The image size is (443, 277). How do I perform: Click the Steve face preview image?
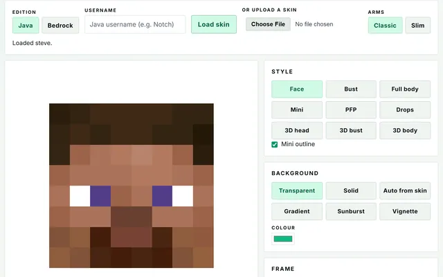coord(132,186)
